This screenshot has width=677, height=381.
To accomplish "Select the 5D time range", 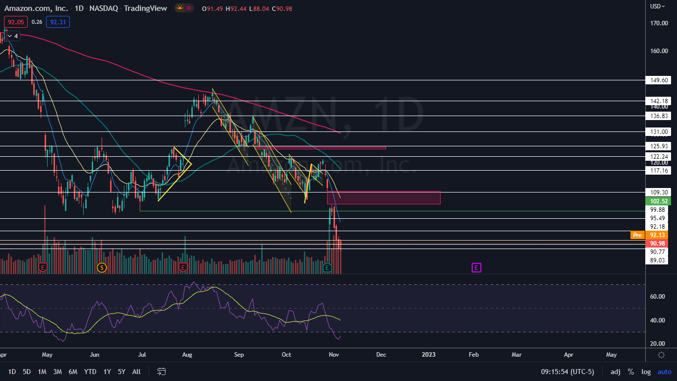I will pos(27,372).
